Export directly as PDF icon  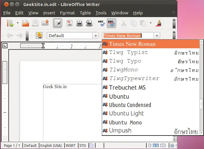[70, 23]
